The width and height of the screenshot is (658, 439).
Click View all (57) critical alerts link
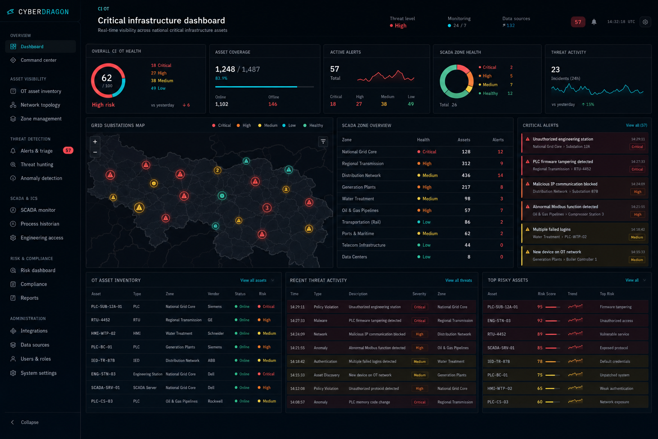tap(637, 125)
